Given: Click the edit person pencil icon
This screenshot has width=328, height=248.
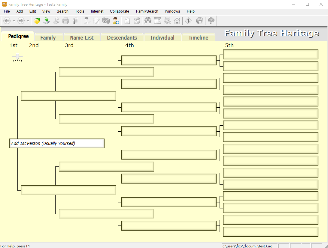Looking at the screenshot, I should [x=87, y=21].
